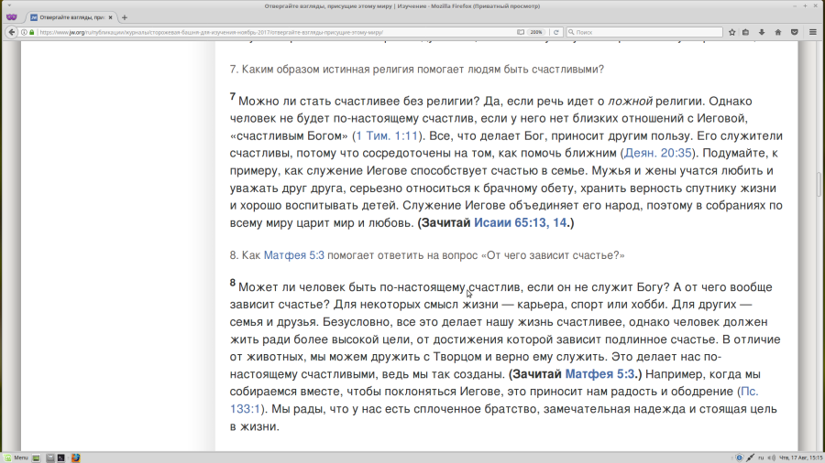Image resolution: width=825 pixels, height=463 pixels.
Task: Toggle the Reader View icon in address bar
Action: [521, 32]
